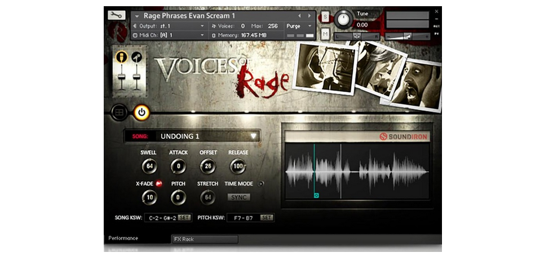This screenshot has height=257, width=544.
Task: Click the SWELL knob
Action: pyautogui.click(x=149, y=166)
